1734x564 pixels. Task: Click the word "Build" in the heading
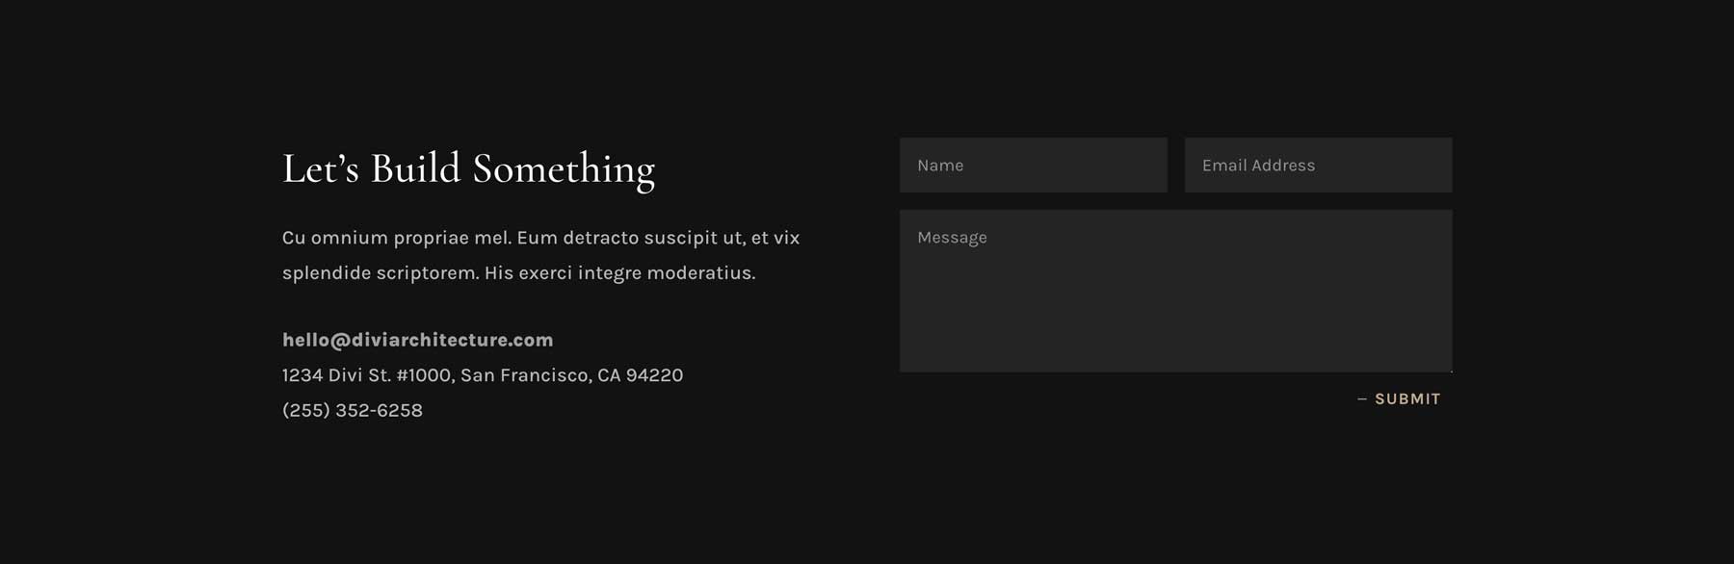click(415, 169)
